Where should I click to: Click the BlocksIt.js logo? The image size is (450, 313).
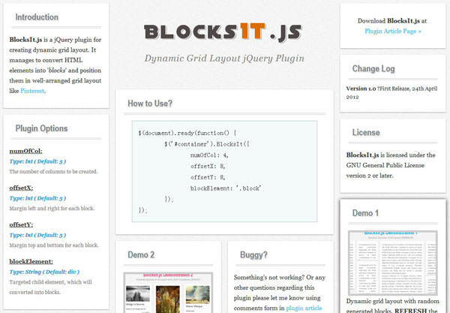pyautogui.click(x=223, y=31)
